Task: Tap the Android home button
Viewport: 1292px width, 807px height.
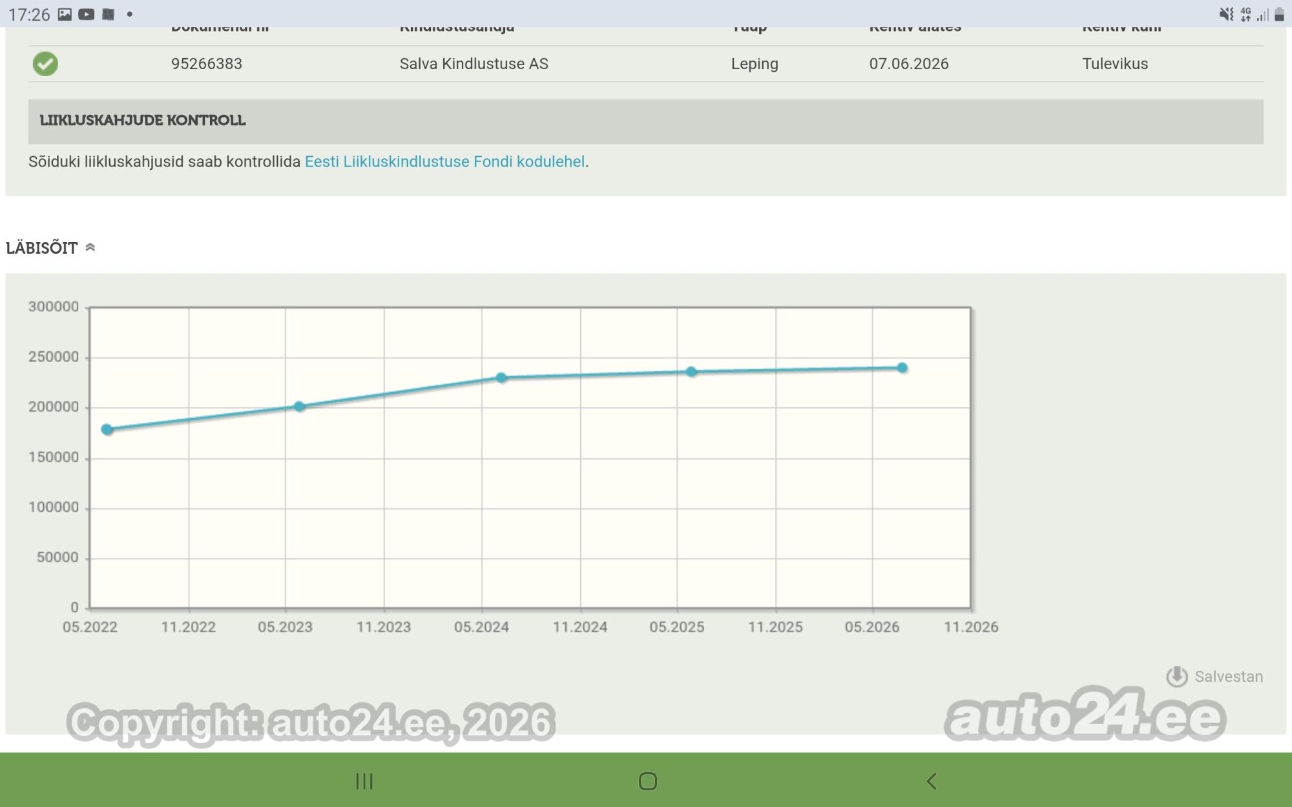Action: 647,781
